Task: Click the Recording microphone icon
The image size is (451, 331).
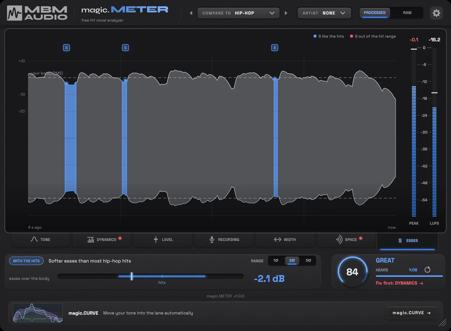Action: (x=212, y=240)
